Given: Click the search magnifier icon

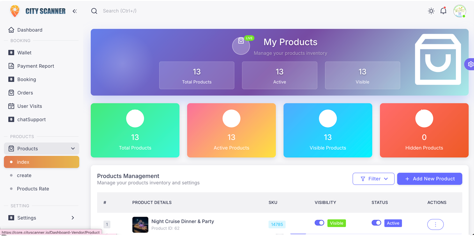Looking at the screenshot, I should click(94, 11).
